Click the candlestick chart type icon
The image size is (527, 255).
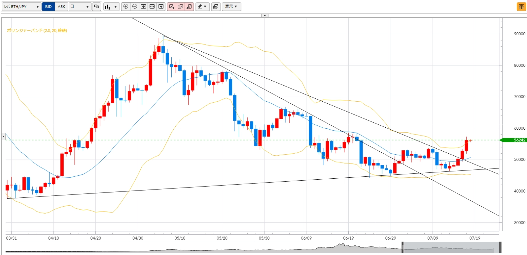pos(107,7)
